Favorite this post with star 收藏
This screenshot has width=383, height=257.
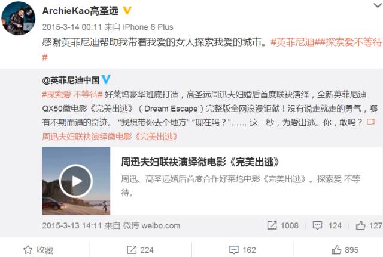click(38, 250)
